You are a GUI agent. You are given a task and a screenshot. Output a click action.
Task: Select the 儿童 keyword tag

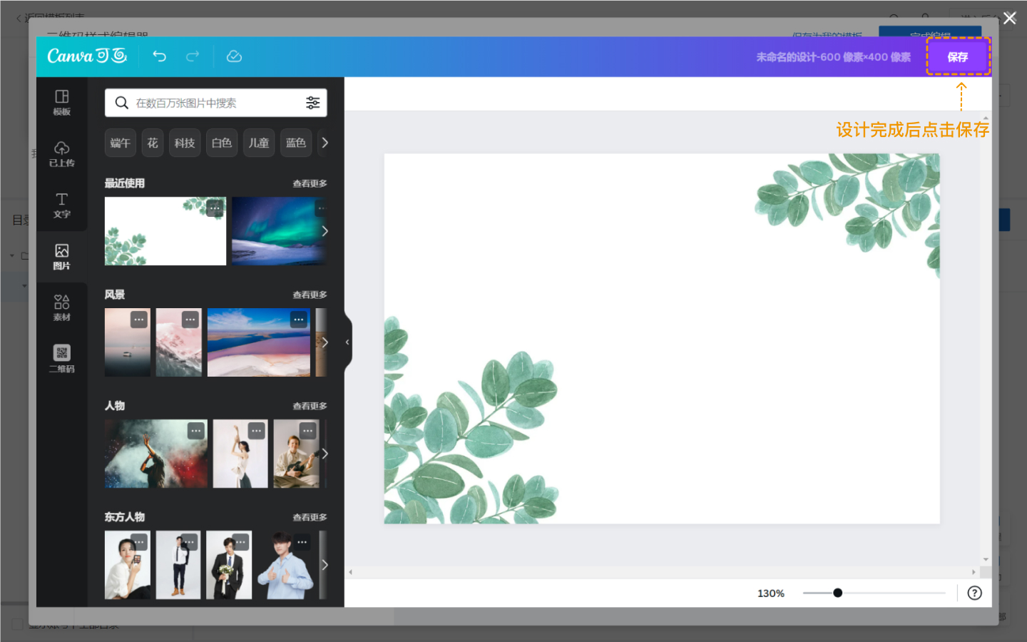click(259, 143)
